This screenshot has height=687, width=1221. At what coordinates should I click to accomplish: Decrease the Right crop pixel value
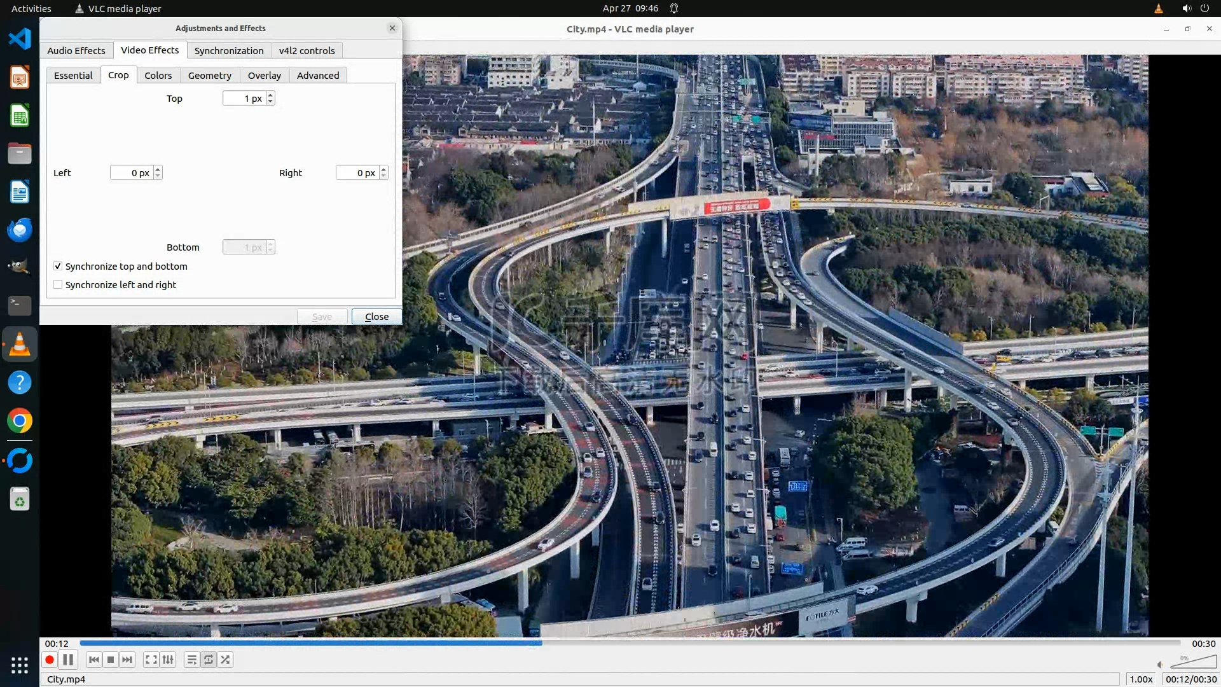(x=383, y=176)
